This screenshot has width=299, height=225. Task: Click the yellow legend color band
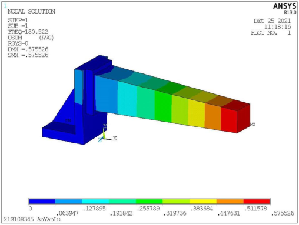point(203,202)
